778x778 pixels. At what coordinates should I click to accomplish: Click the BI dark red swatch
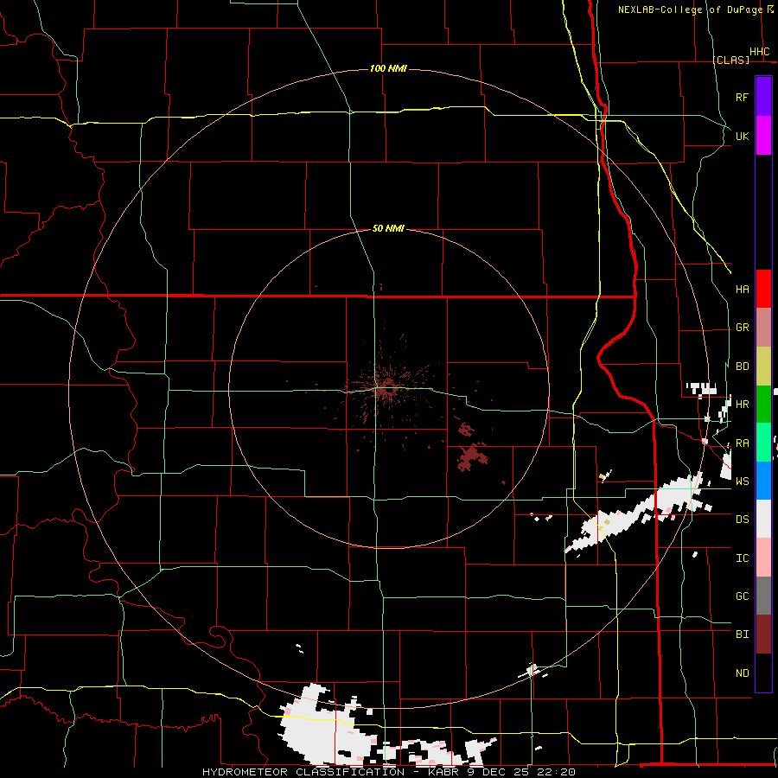[x=763, y=635]
